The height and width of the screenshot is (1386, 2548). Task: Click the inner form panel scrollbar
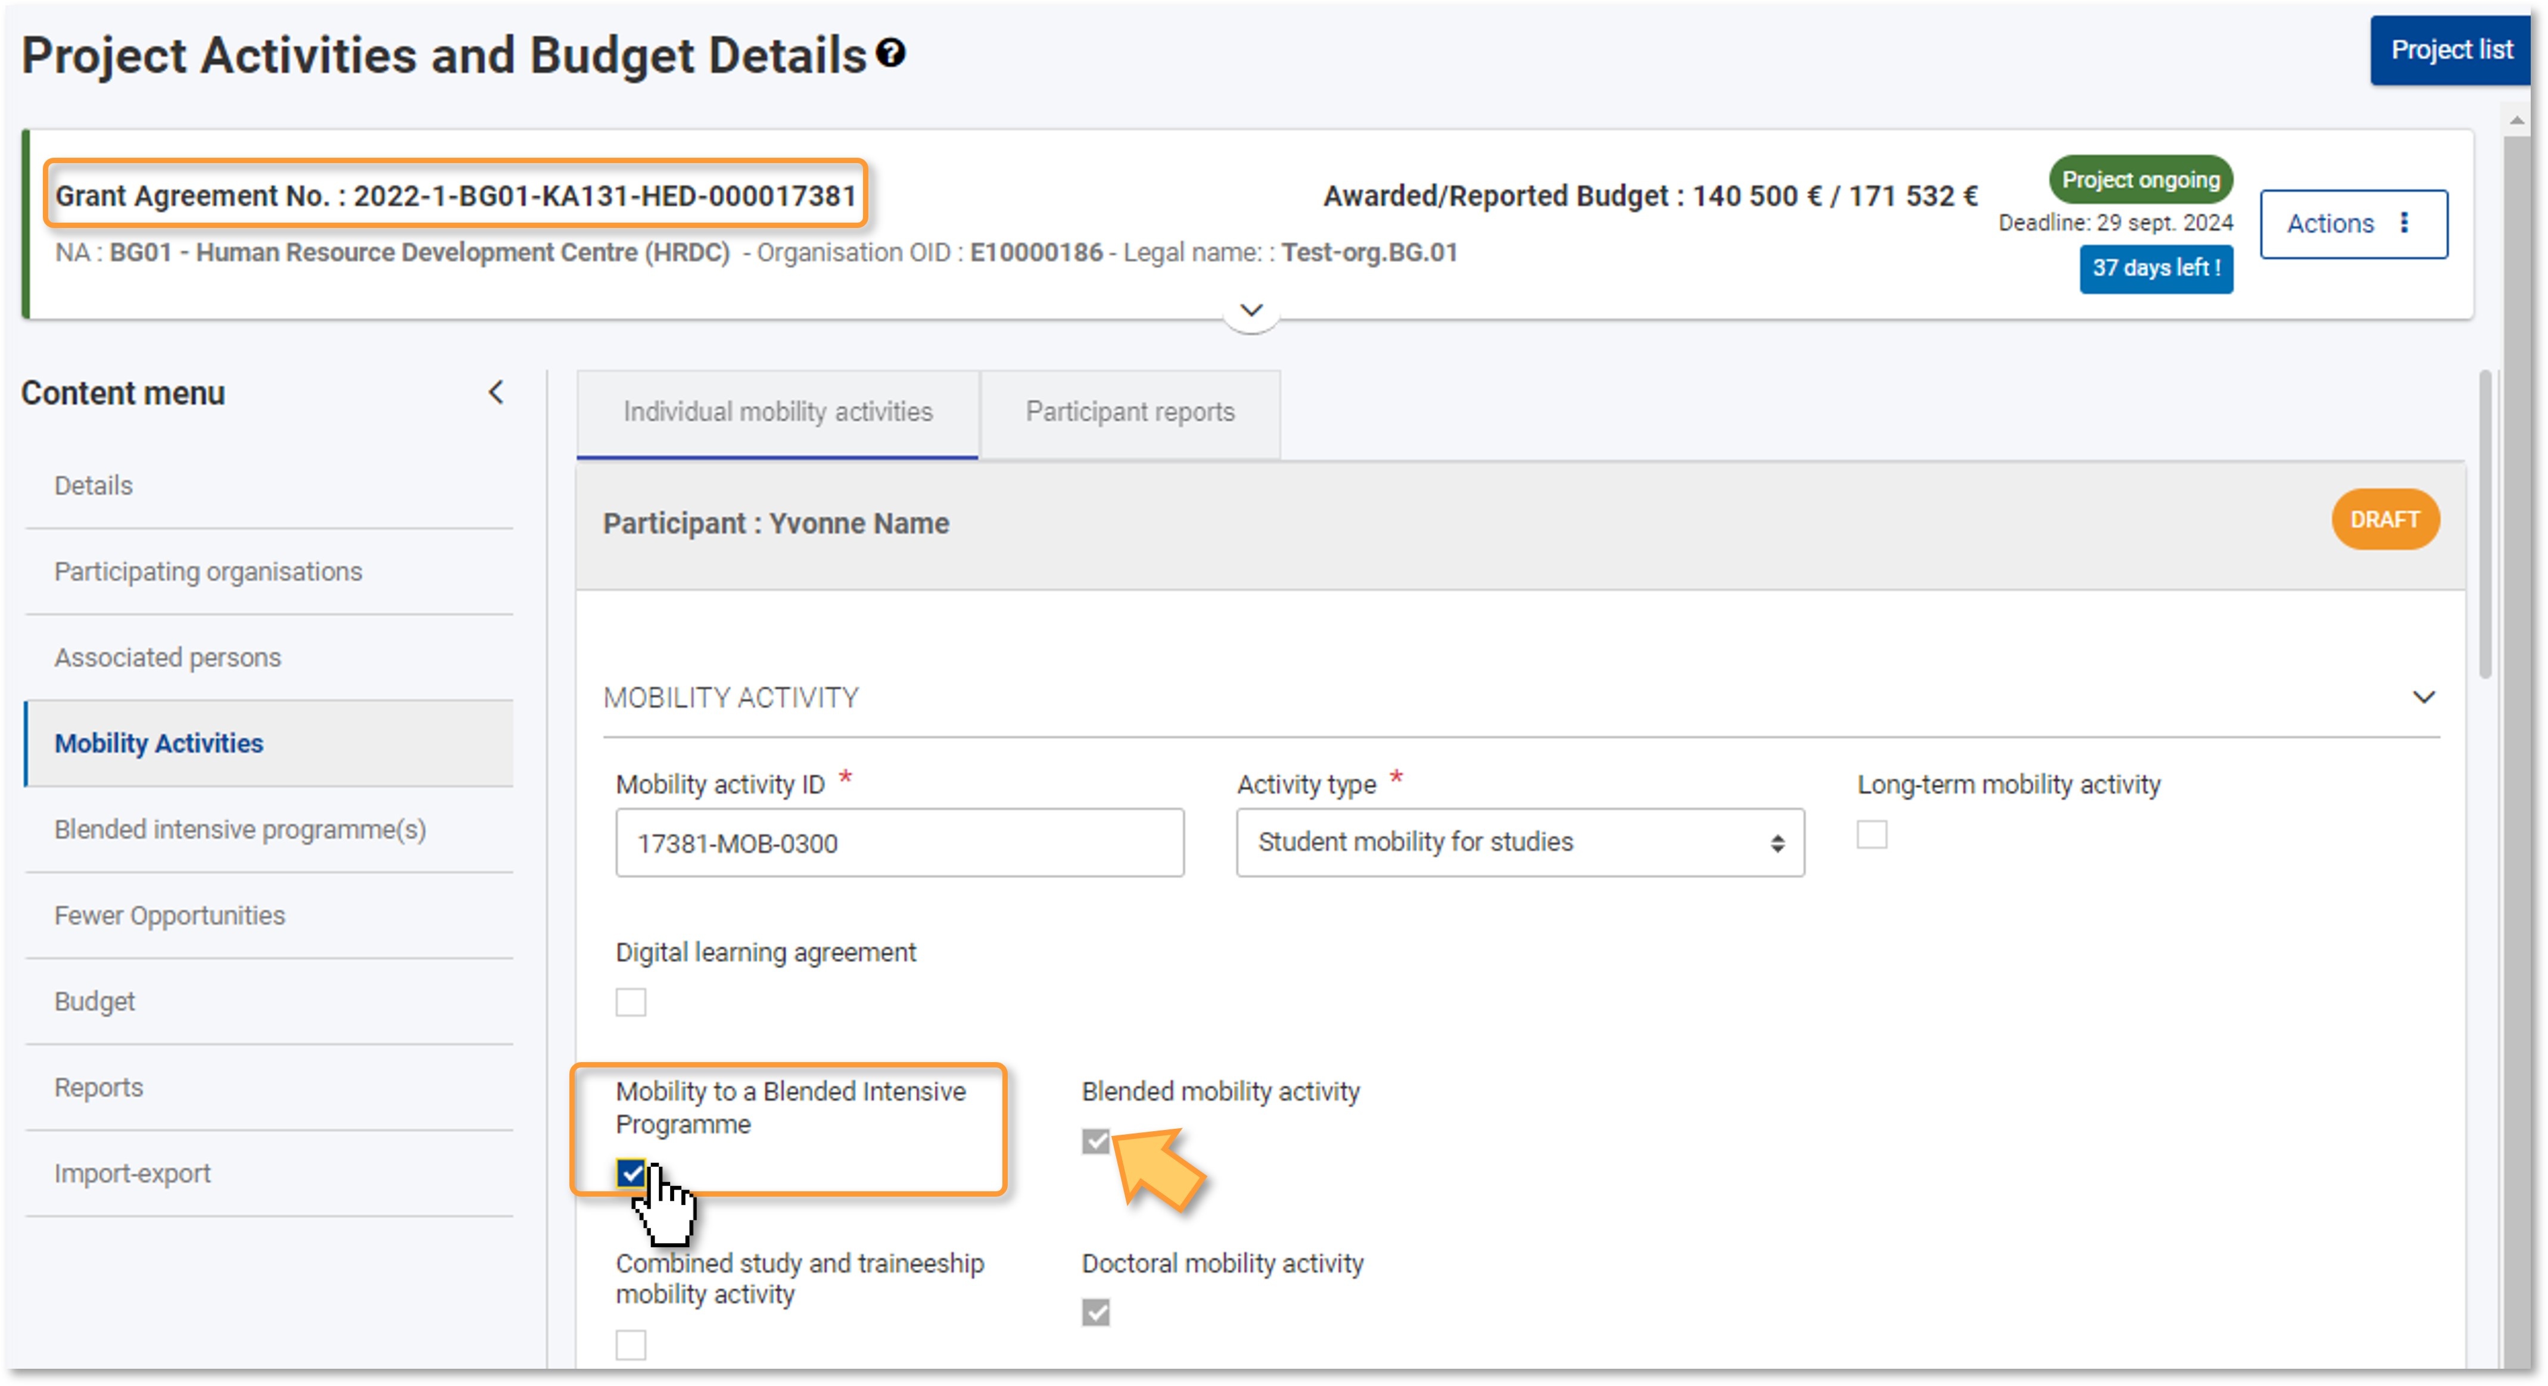tap(2485, 524)
